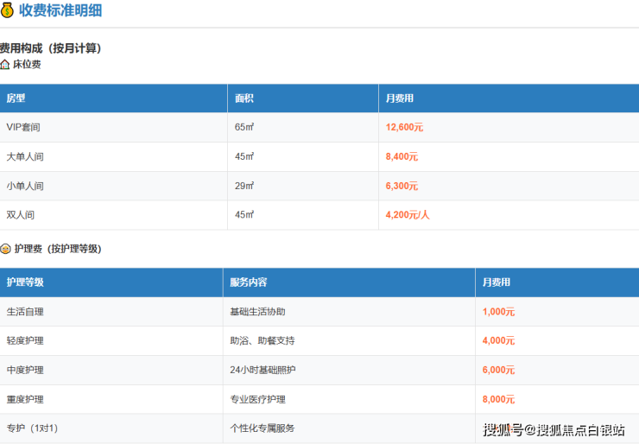Viewport: 639px width, 444px height.
Task: Click the face icon next to 护理费
Action: coord(5,249)
